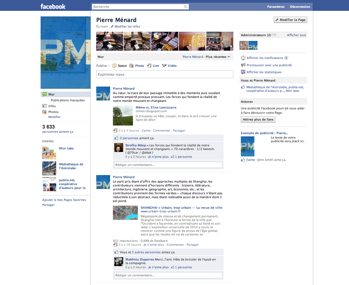The width and height of the screenshot is (349, 285).
Task: Click the Exprimez-vous status field
Action: (165, 74)
